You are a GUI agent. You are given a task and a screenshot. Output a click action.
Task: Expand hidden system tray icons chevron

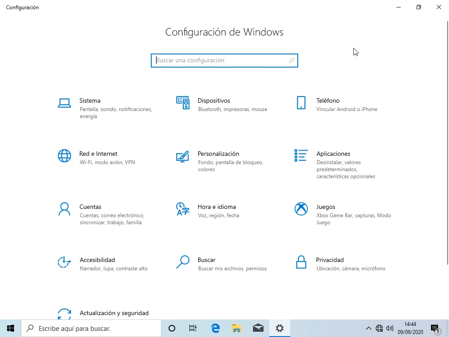pyautogui.click(x=368, y=328)
